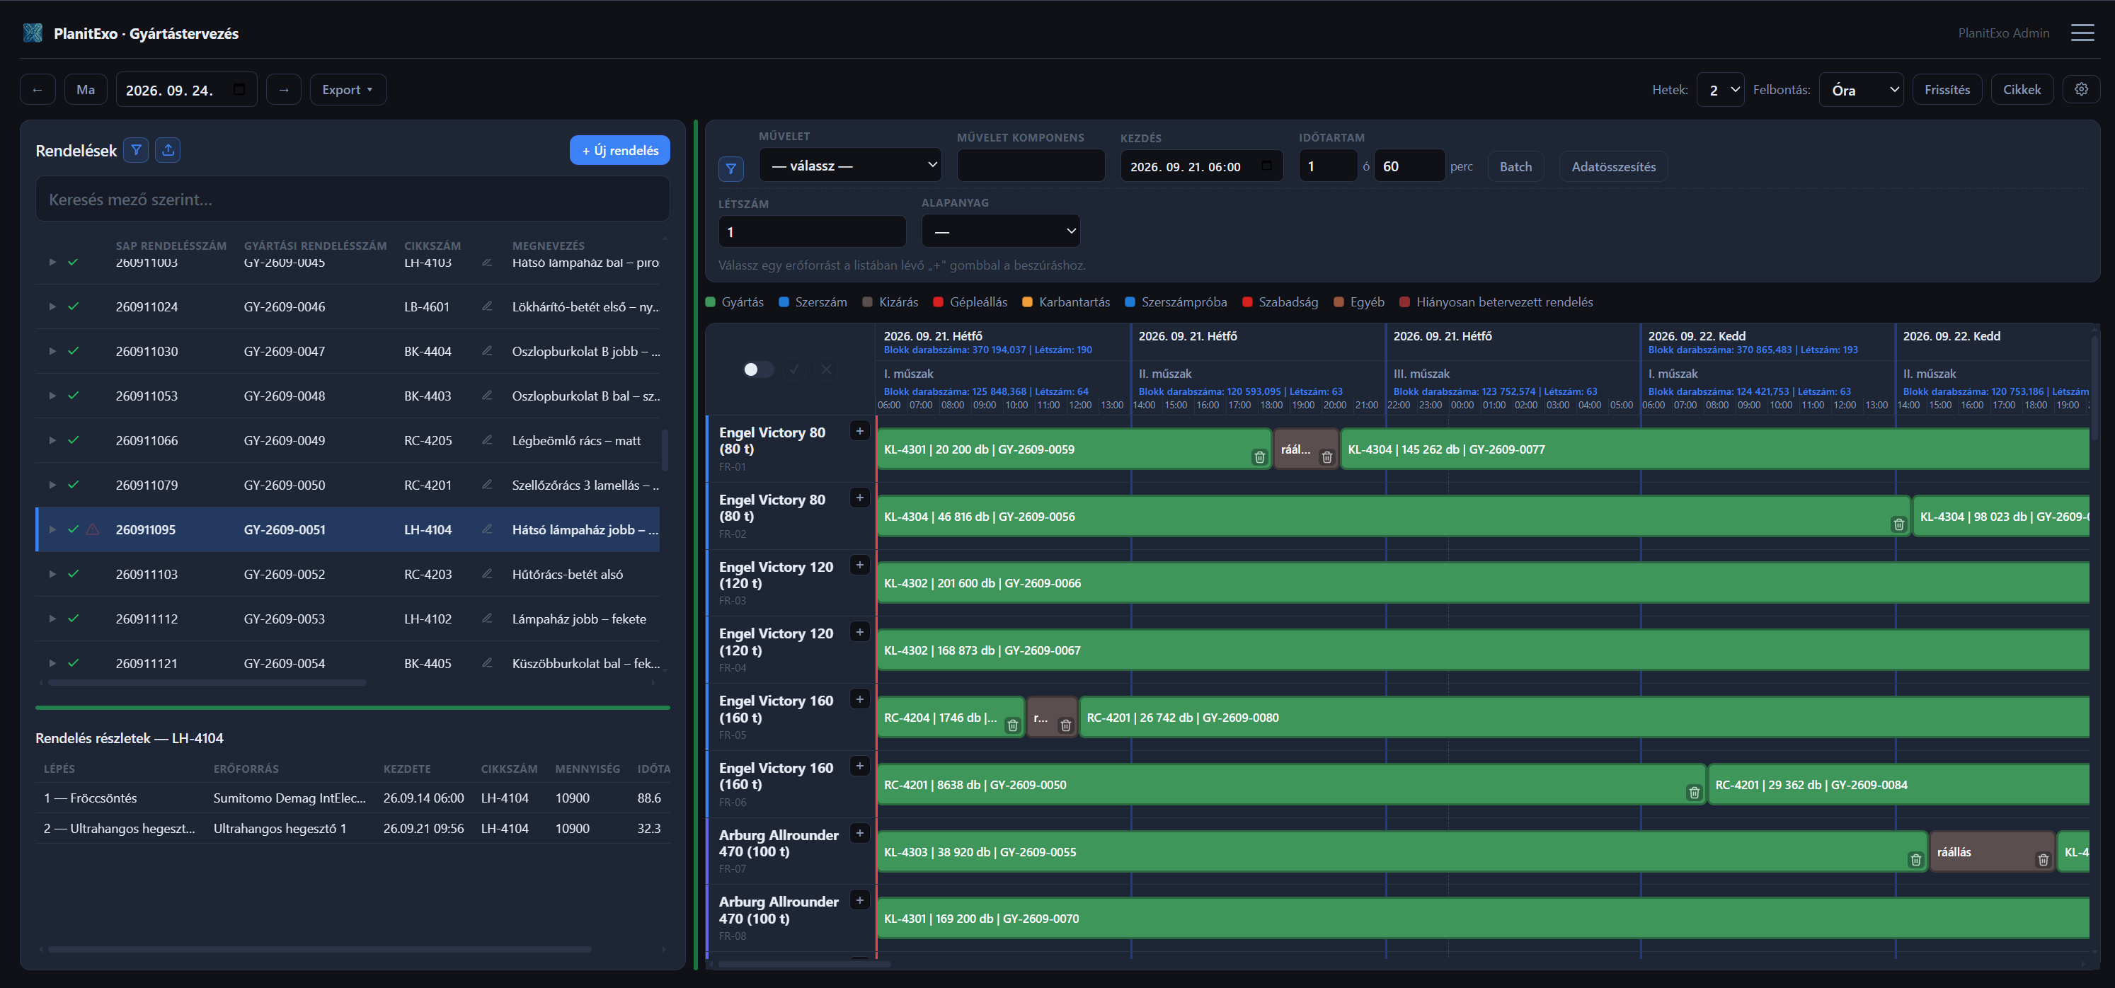Open the Export dropdown
2115x988 pixels.
348,89
